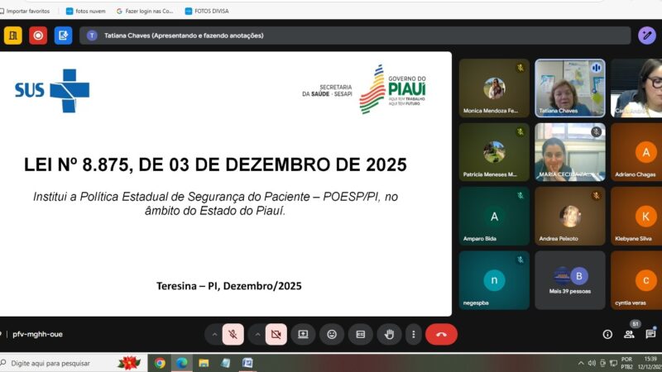Viewport: 662px width, 372px height.
Task: Select Klebyane Silva participant tile
Action: [636, 217]
